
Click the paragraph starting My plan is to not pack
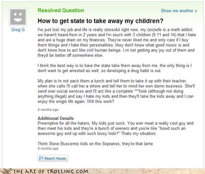tap(116, 91)
